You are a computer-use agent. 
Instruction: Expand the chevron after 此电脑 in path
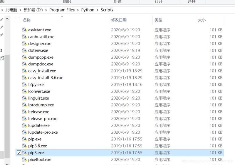pos(20,10)
